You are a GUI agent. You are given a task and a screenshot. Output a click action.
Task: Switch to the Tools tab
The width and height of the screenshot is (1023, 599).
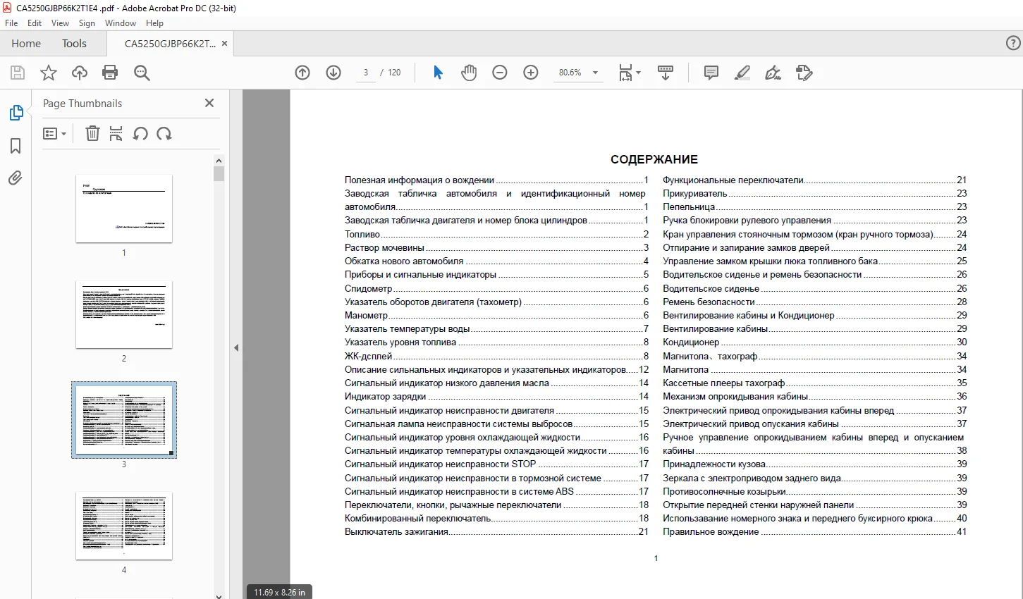tap(74, 44)
